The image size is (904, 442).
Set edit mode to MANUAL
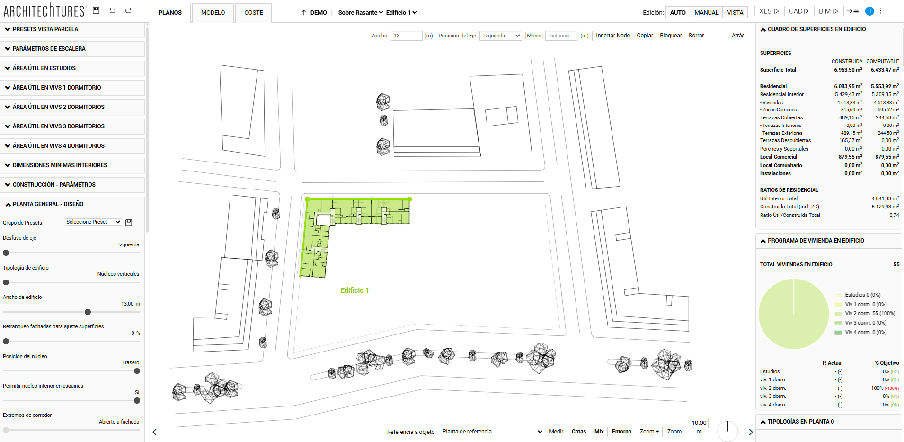click(706, 12)
